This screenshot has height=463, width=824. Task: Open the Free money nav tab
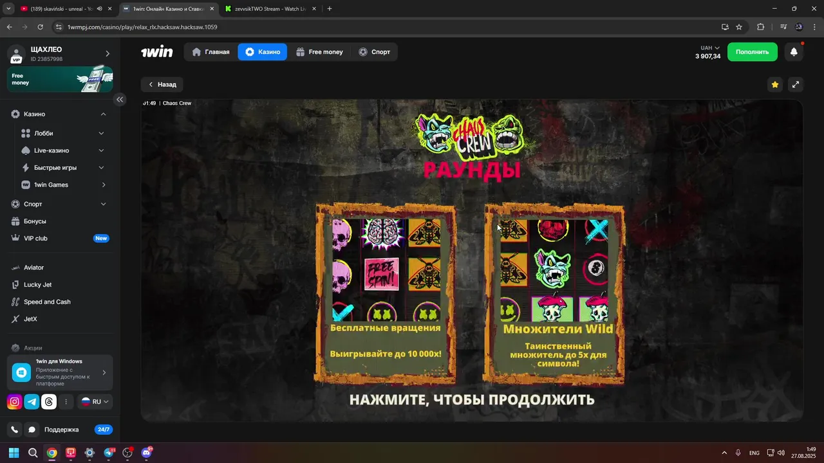tap(319, 52)
